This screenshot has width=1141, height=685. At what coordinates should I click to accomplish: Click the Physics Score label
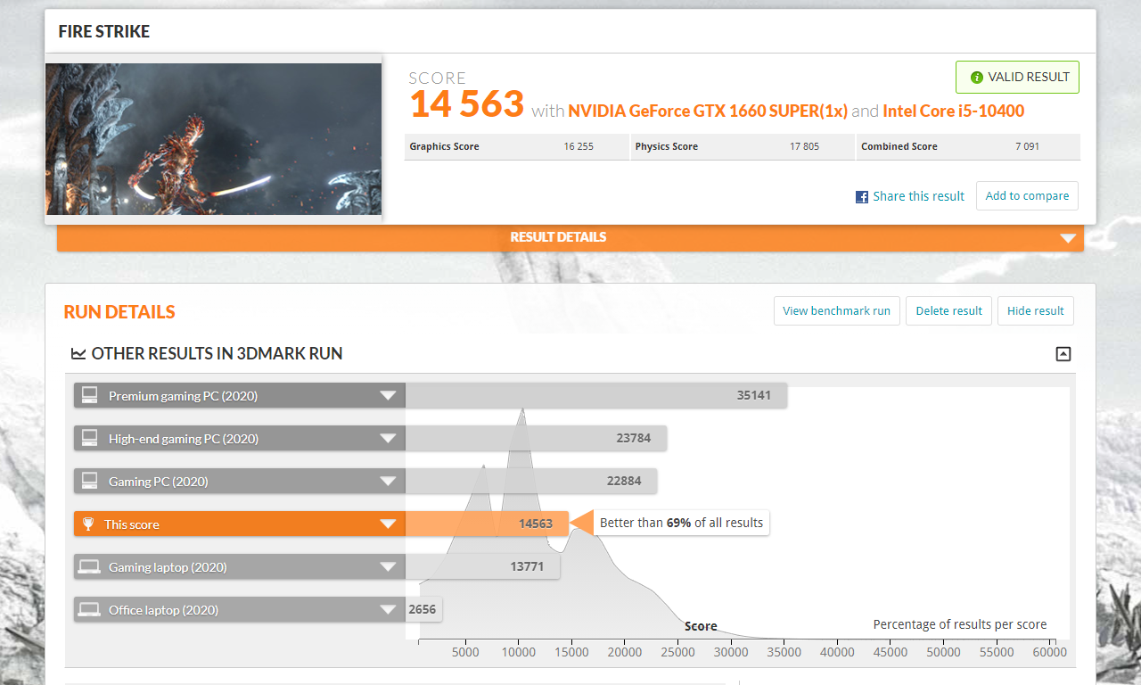coord(667,146)
